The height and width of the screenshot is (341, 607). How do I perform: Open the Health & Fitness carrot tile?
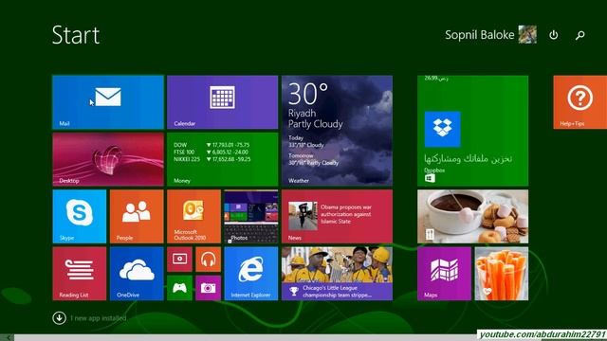(x=502, y=274)
